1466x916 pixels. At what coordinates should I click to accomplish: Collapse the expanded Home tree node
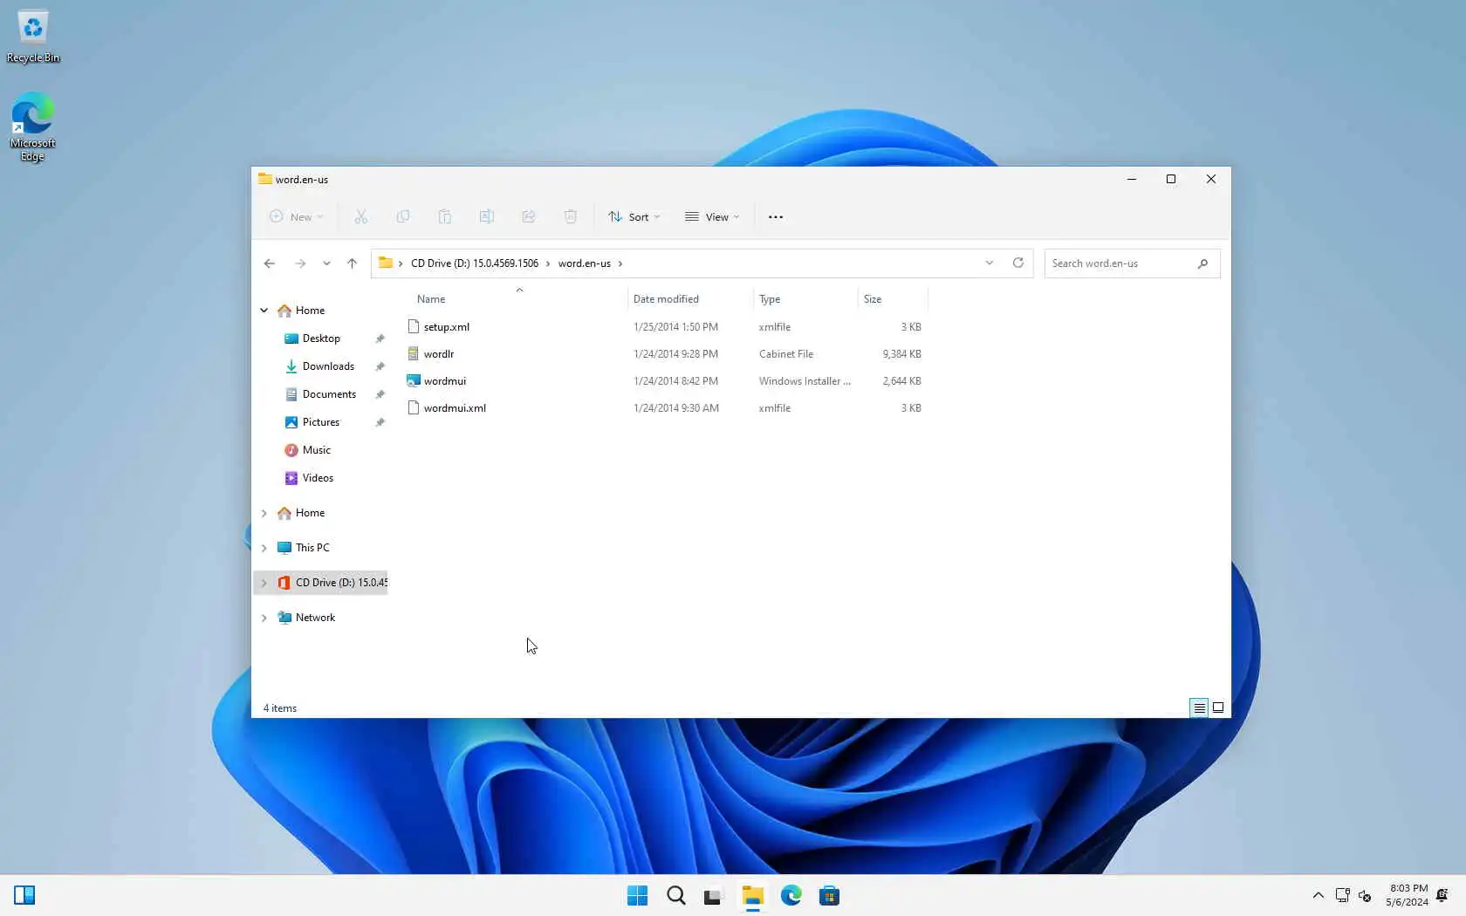(264, 311)
